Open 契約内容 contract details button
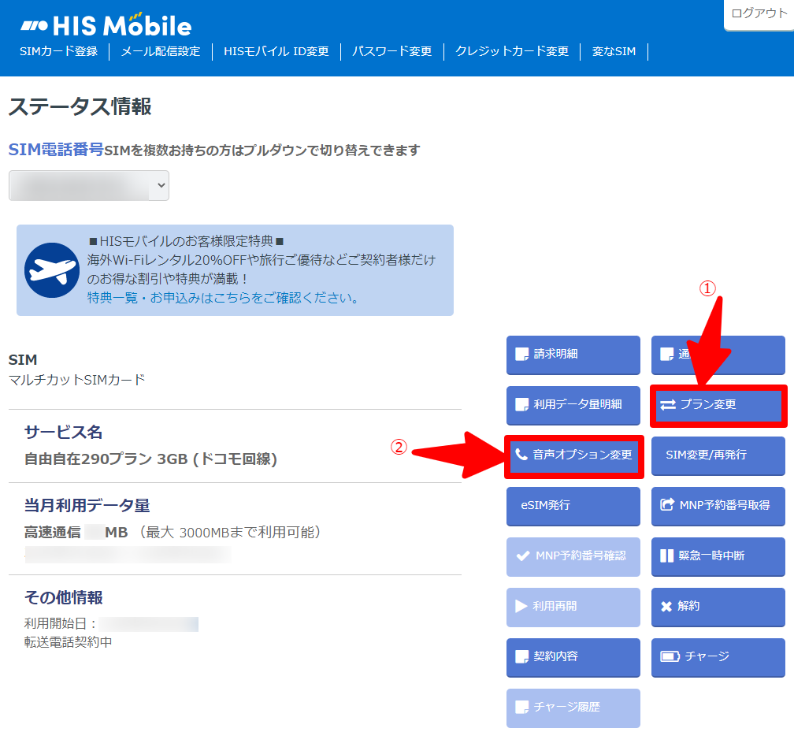 tap(573, 656)
